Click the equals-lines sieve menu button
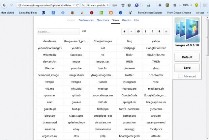The height and width of the screenshot is (140, 209). coord(166,31)
